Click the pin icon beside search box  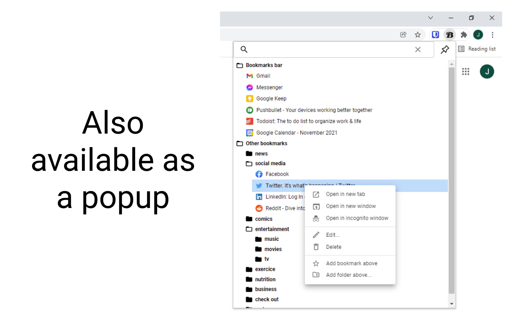(445, 50)
